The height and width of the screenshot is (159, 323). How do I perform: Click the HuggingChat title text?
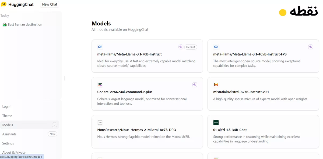[x=21, y=4]
